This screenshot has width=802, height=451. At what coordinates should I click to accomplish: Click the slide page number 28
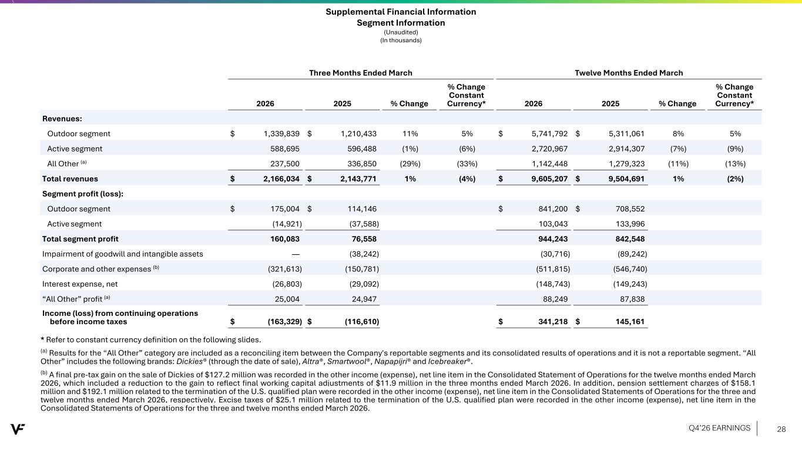coord(782,429)
